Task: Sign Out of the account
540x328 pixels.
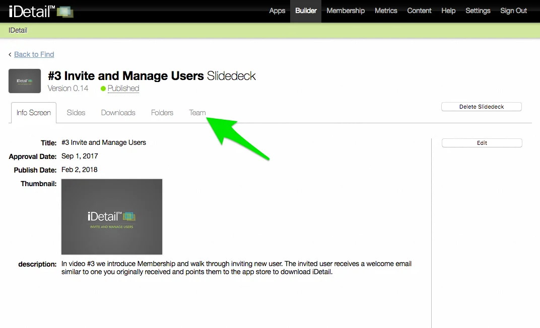Action: 513,11
